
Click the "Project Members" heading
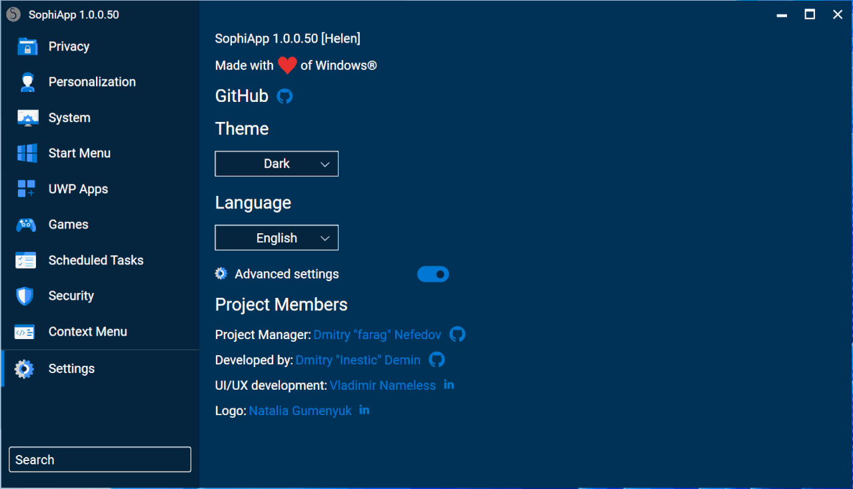[x=281, y=305]
